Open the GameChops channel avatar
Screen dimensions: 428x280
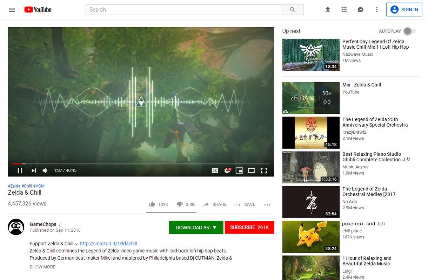point(16,227)
